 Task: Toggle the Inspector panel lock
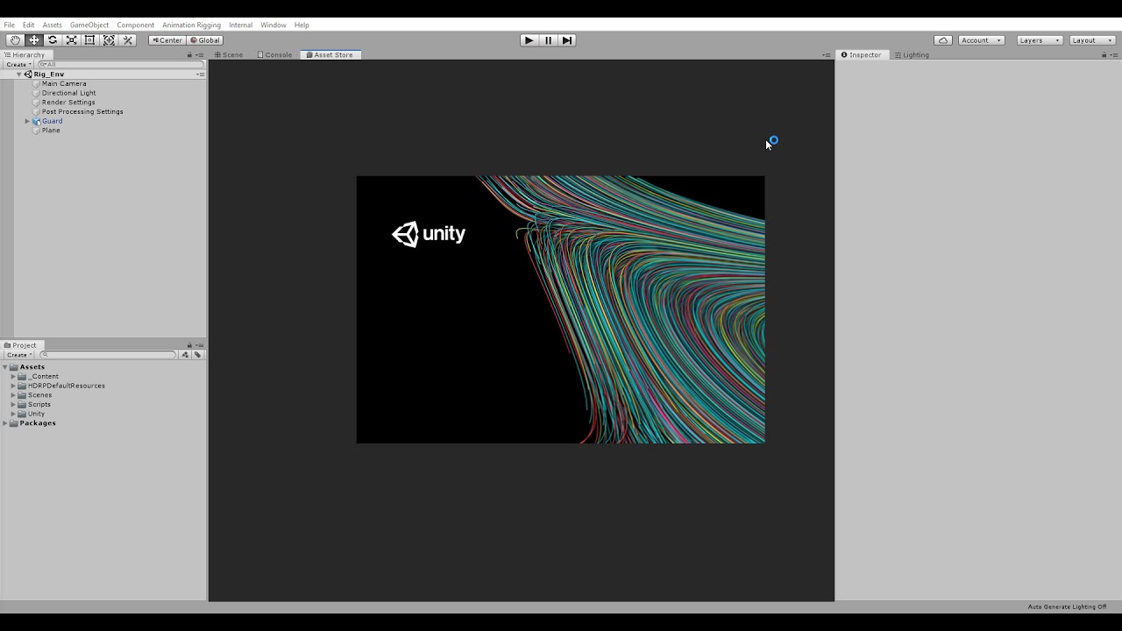[x=1104, y=55]
